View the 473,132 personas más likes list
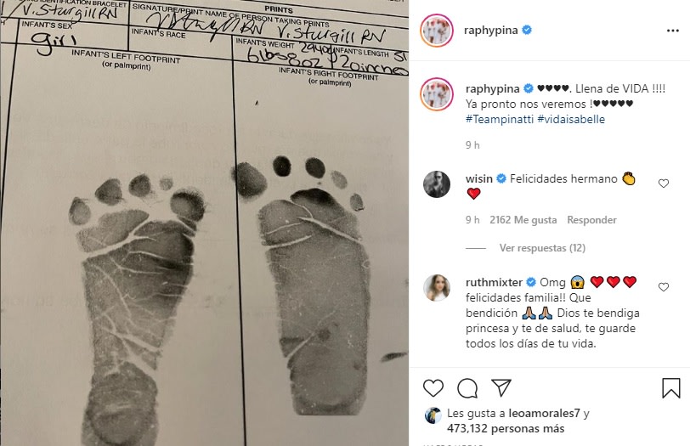The image size is (690, 446). tap(506, 428)
